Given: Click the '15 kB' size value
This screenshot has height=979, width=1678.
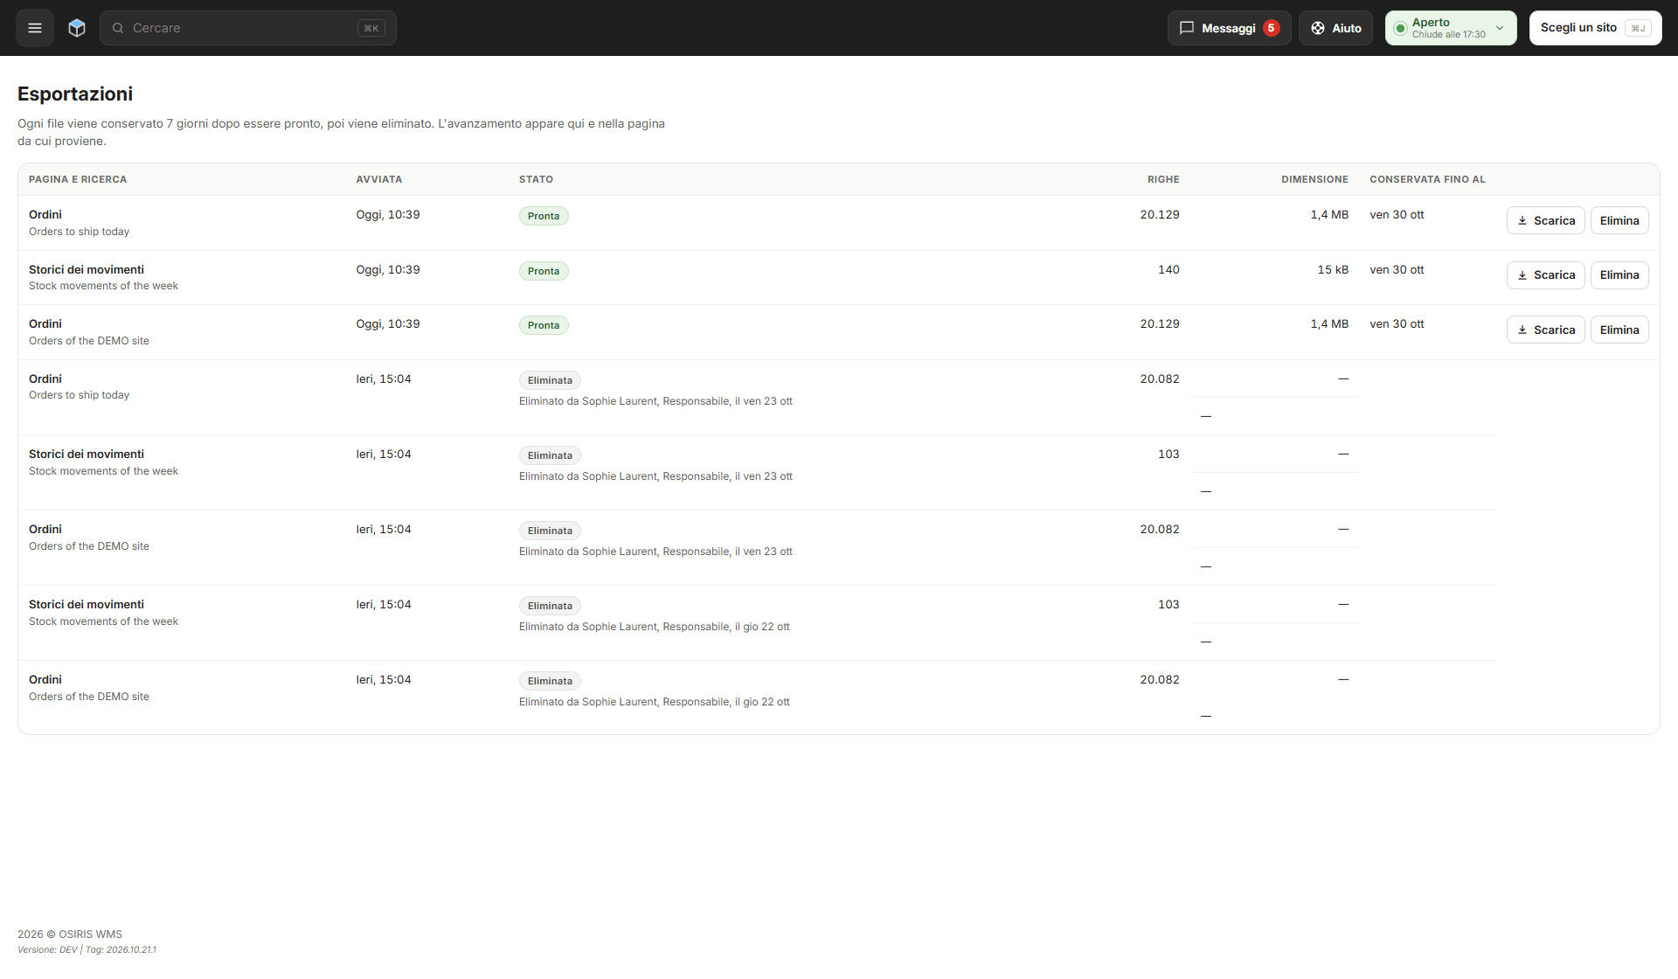Looking at the screenshot, I should pos(1333,269).
